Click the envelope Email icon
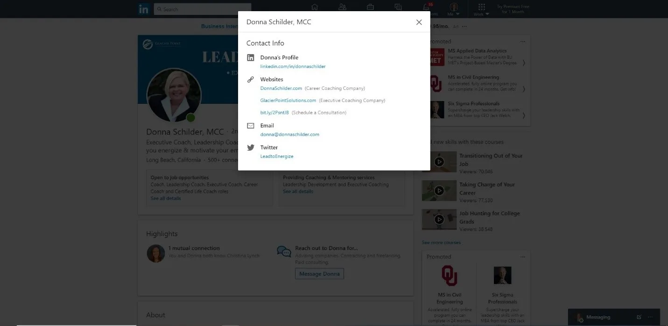The width and height of the screenshot is (668, 326). (x=251, y=126)
